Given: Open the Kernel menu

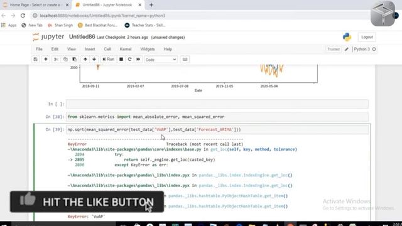Looking at the screenshot, I should coord(126,49).
